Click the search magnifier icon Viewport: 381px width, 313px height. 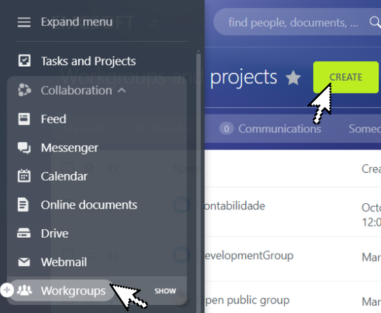pos(375,23)
